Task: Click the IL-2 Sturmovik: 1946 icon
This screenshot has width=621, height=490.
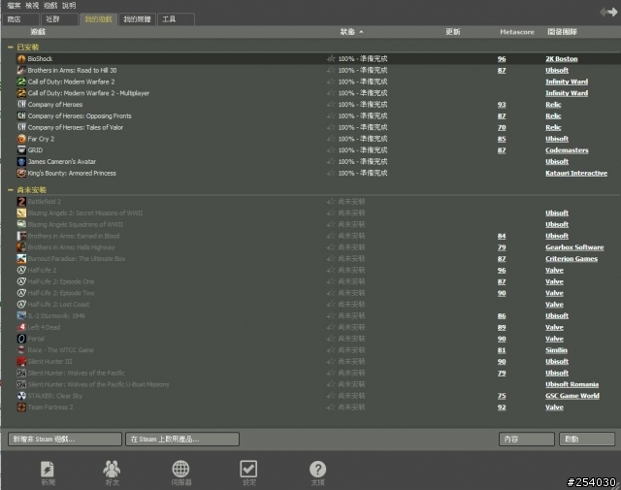Action: click(x=21, y=315)
